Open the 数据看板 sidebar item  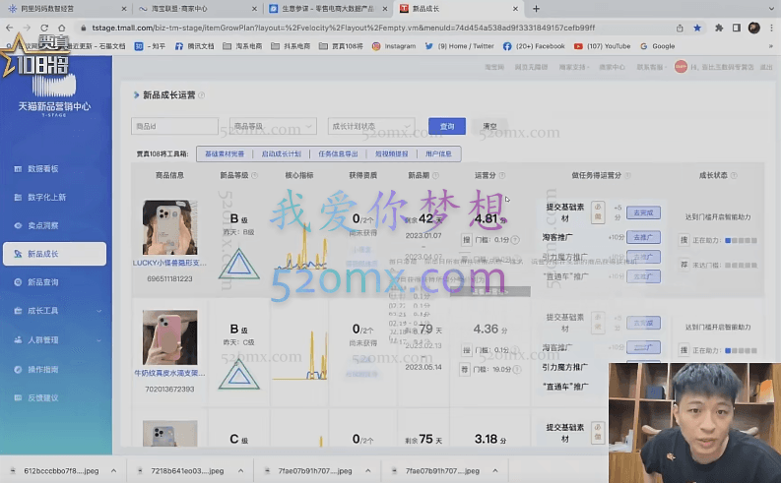click(42, 168)
